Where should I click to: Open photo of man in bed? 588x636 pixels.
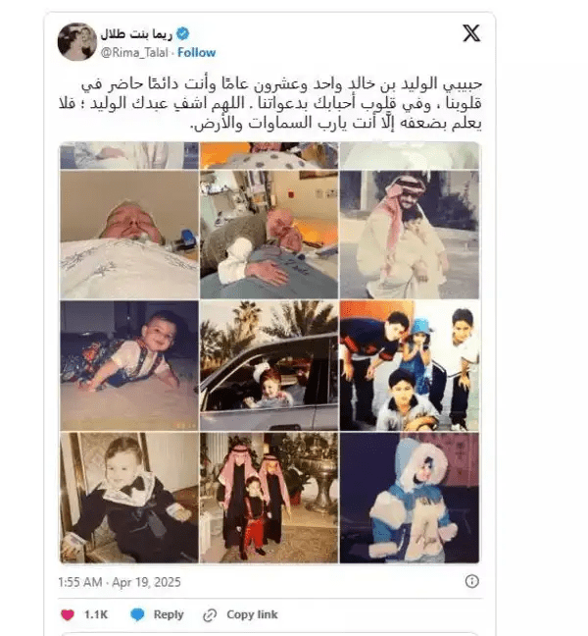pos(129,235)
